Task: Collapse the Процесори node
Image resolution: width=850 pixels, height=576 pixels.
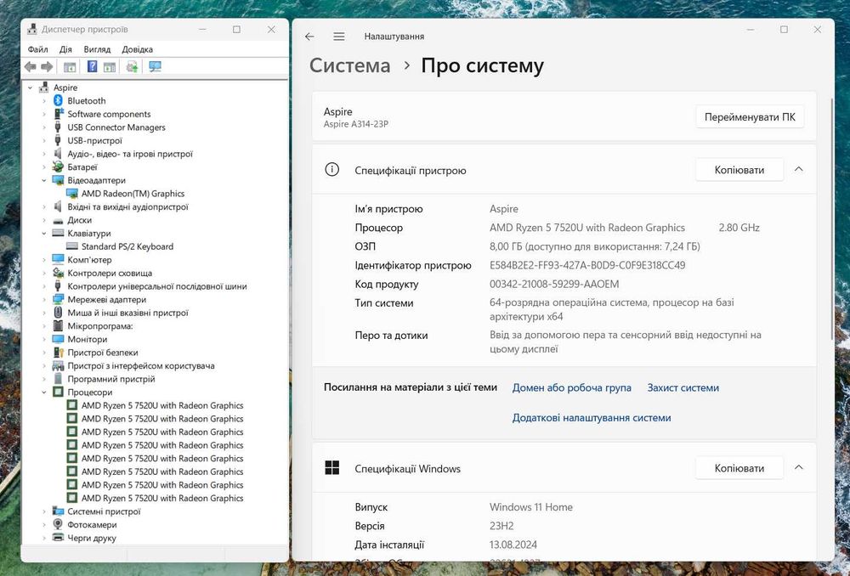Action: (x=44, y=392)
